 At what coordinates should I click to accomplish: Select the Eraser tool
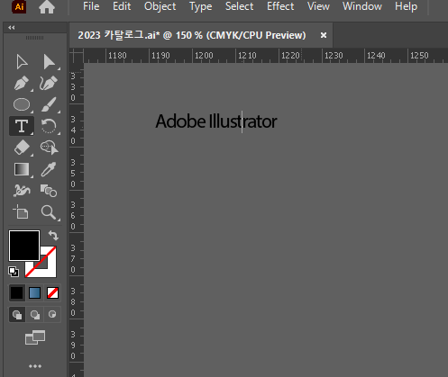22,148
